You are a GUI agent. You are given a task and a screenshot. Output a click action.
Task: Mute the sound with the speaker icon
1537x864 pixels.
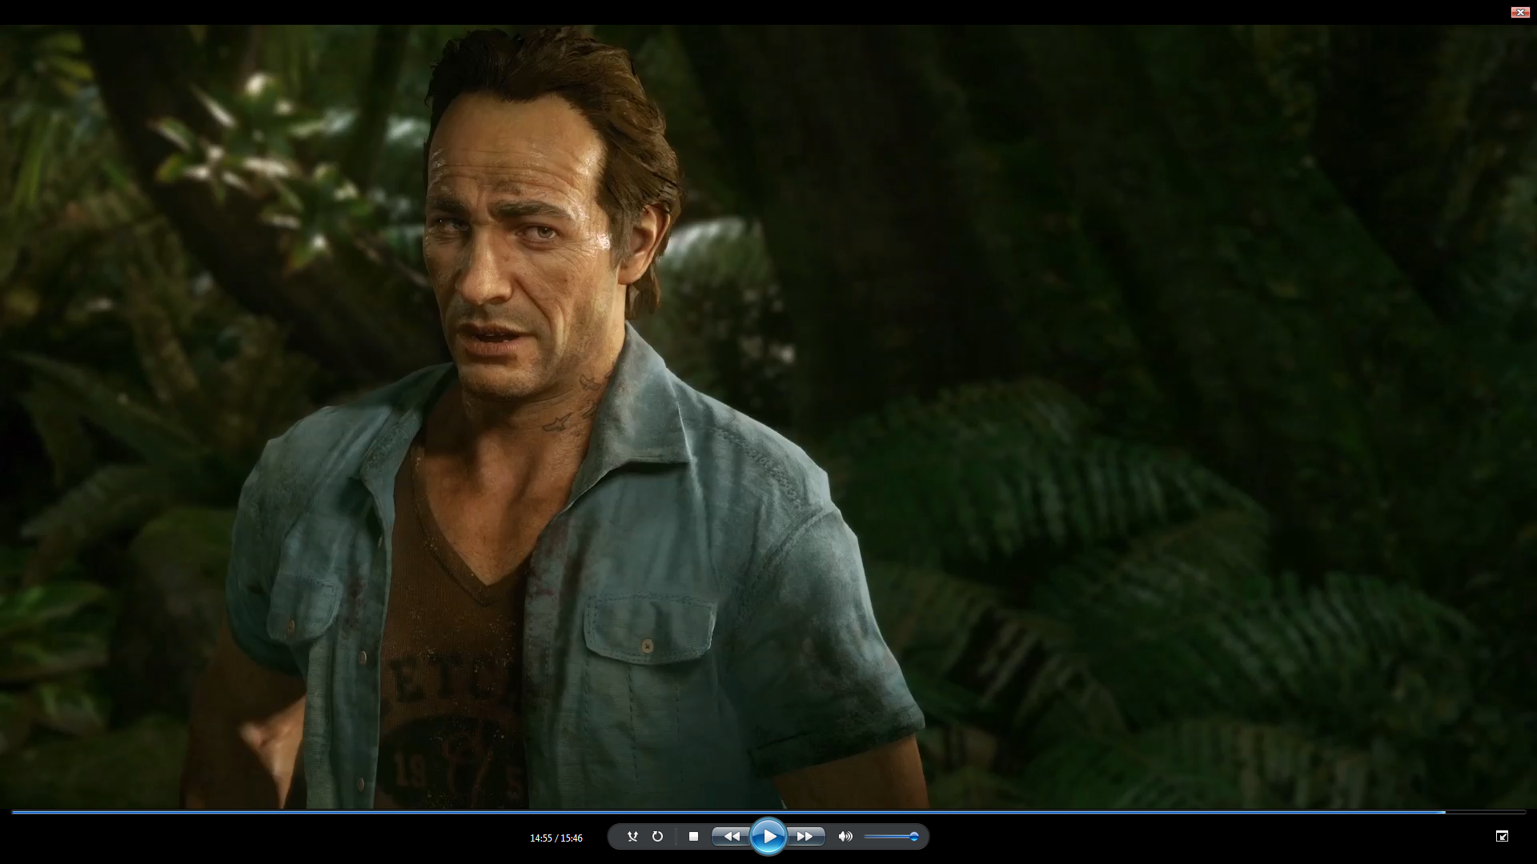(x=845, y=837)
